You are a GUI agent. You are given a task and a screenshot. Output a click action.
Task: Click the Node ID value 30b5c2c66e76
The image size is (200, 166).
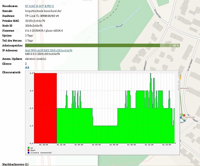pyautogui.click(x=34, y=26)
